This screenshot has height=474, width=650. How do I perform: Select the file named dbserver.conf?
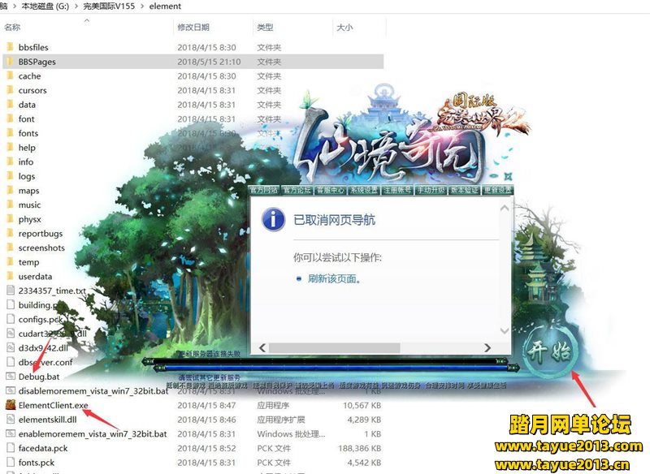tap(45, 362)
